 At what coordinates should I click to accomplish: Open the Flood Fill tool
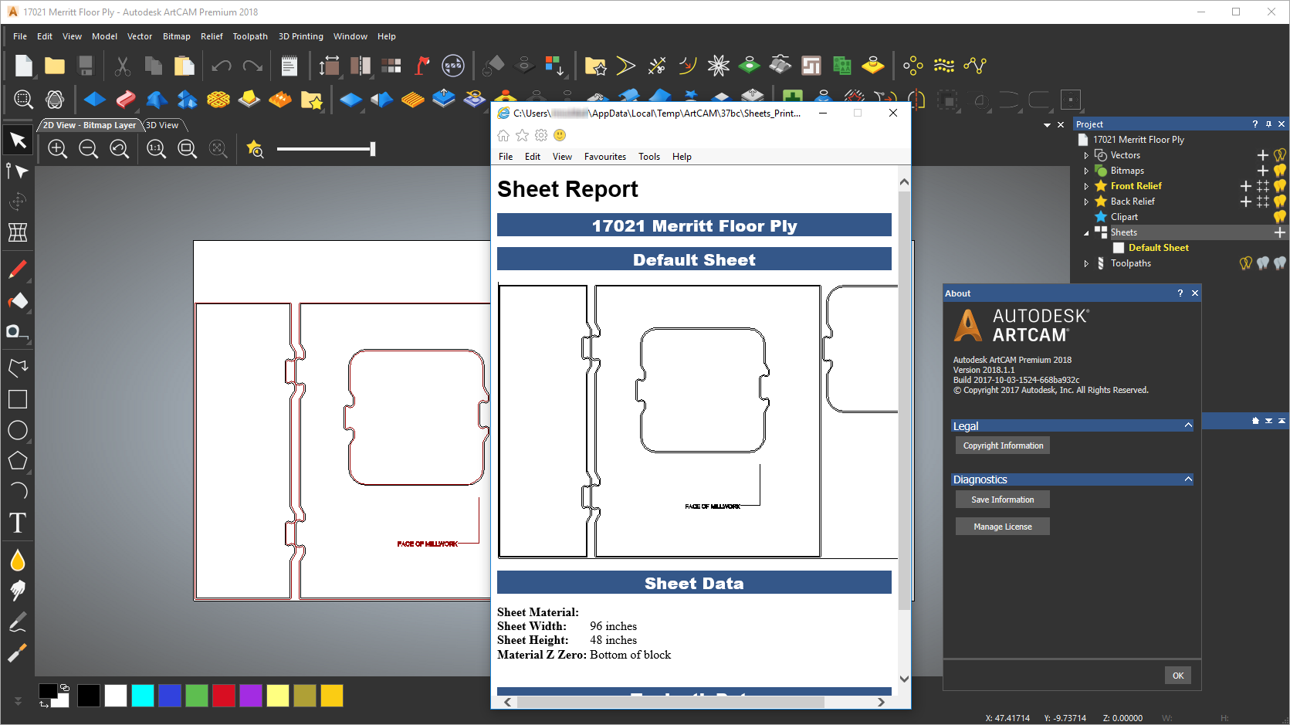coord(18,561)
